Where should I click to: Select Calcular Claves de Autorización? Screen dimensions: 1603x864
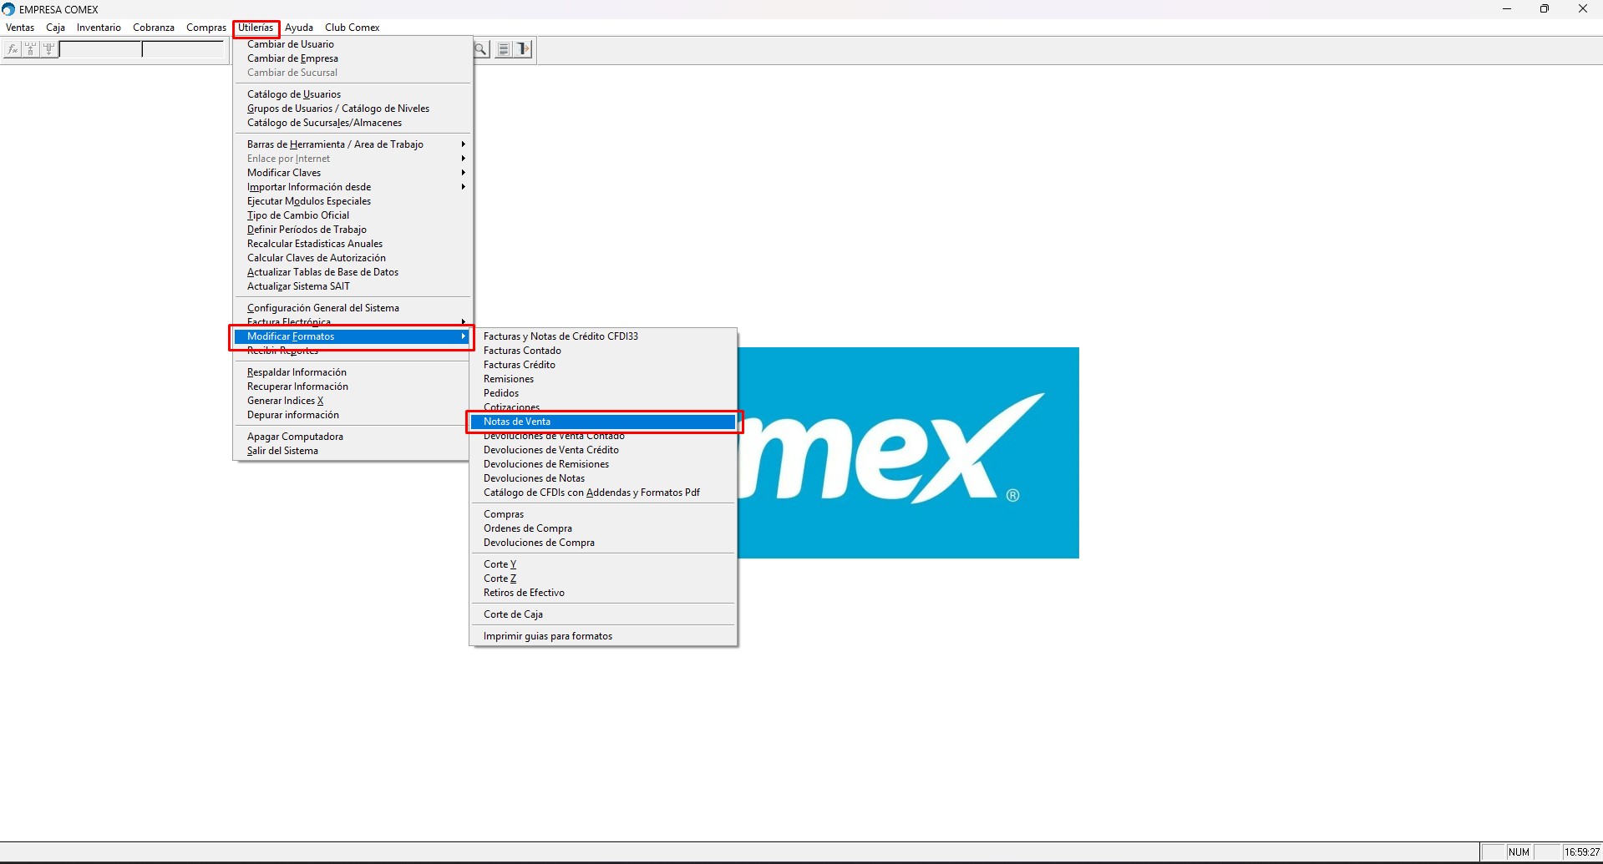pyautogui.click(x=353, y=258)
